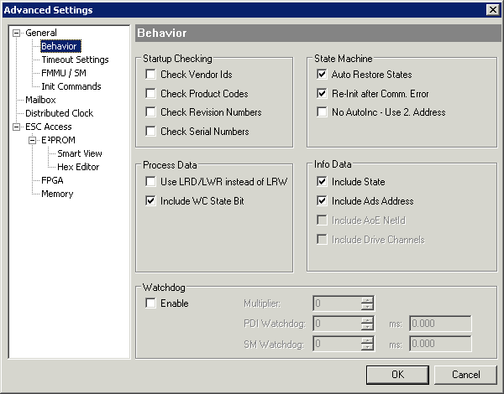Screen dimensions: 504x394
Task: Uncheck Auto Restore States
Action: pos(322,74)
